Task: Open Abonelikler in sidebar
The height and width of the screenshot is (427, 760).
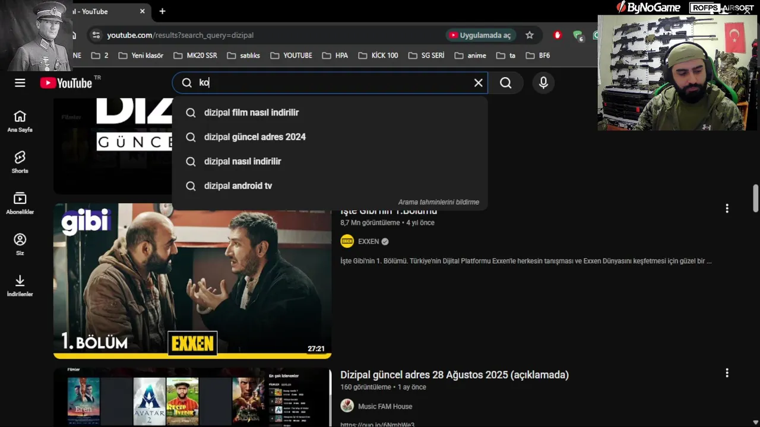Action: coord(20,203)
